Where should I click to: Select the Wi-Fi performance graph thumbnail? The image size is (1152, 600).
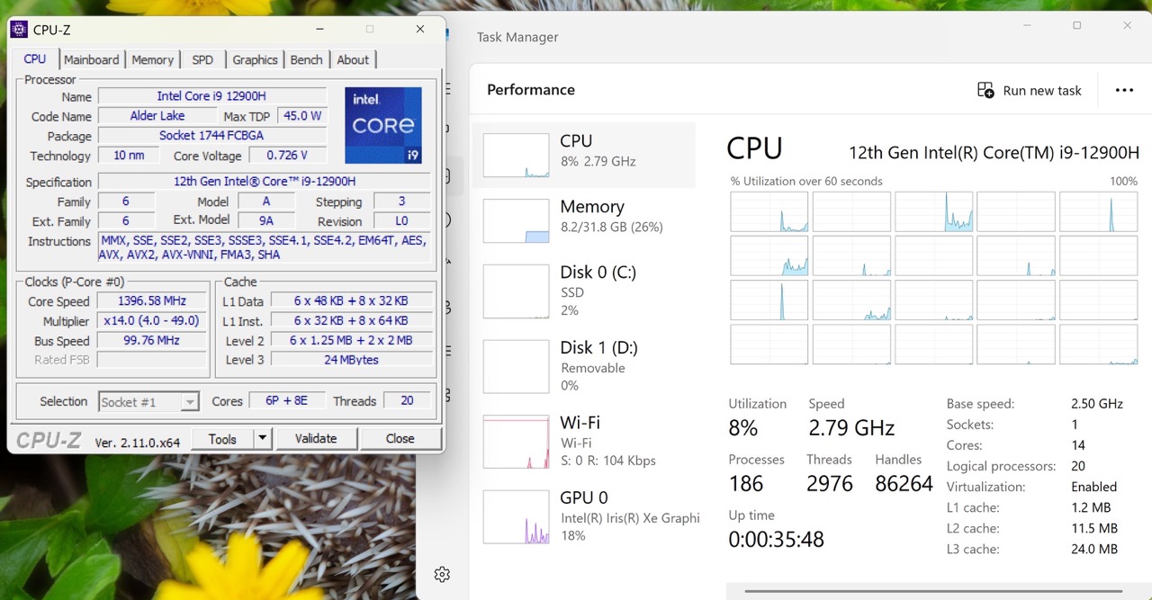[x=516, y=442]
